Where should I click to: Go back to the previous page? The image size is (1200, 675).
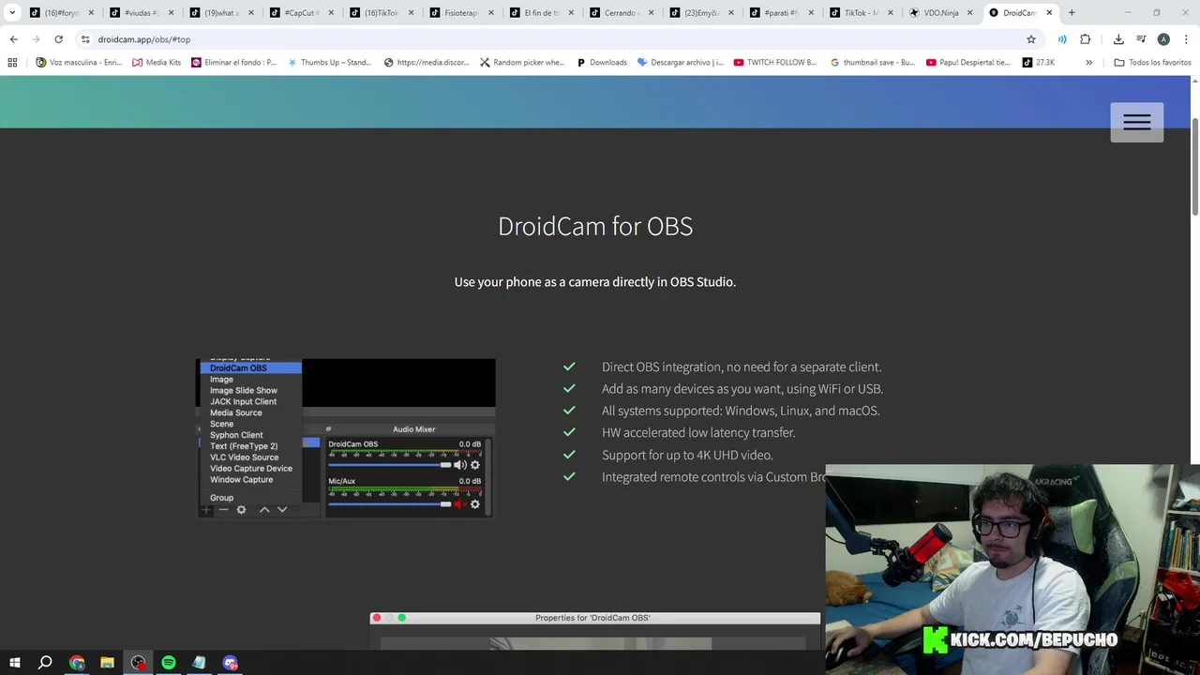click(x=13, y=39)
